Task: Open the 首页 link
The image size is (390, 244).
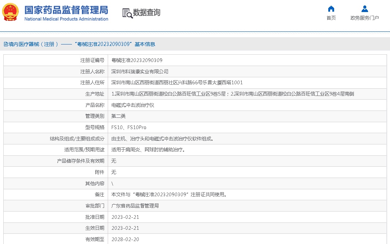Action: (x=331, y=18)
